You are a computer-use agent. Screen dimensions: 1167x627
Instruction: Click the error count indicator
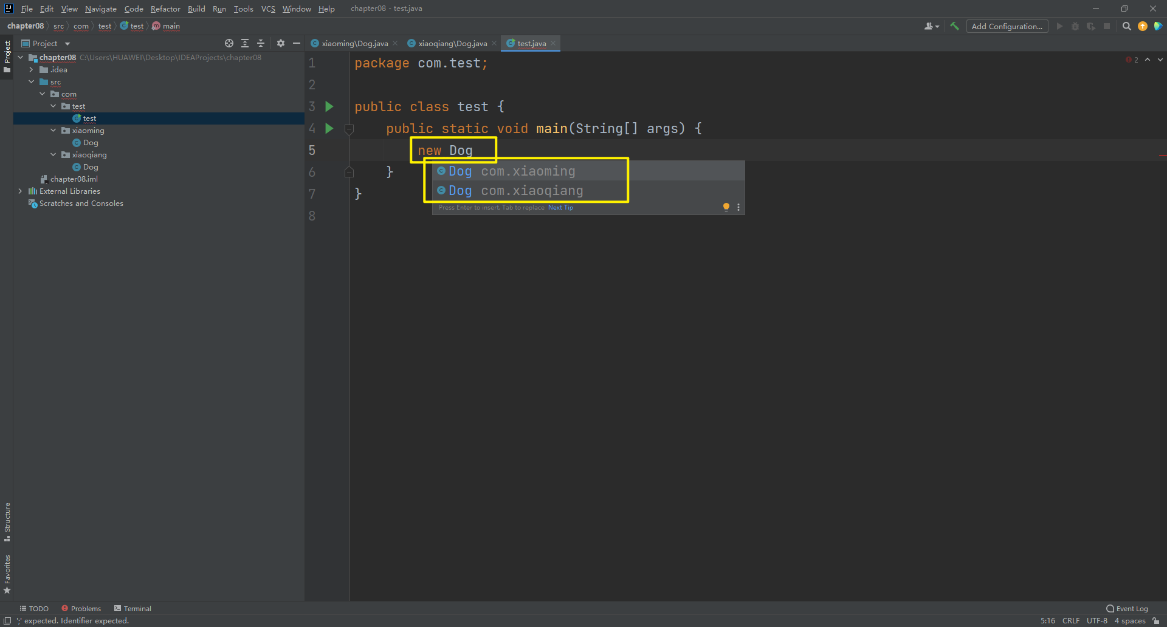[1132, 60]
